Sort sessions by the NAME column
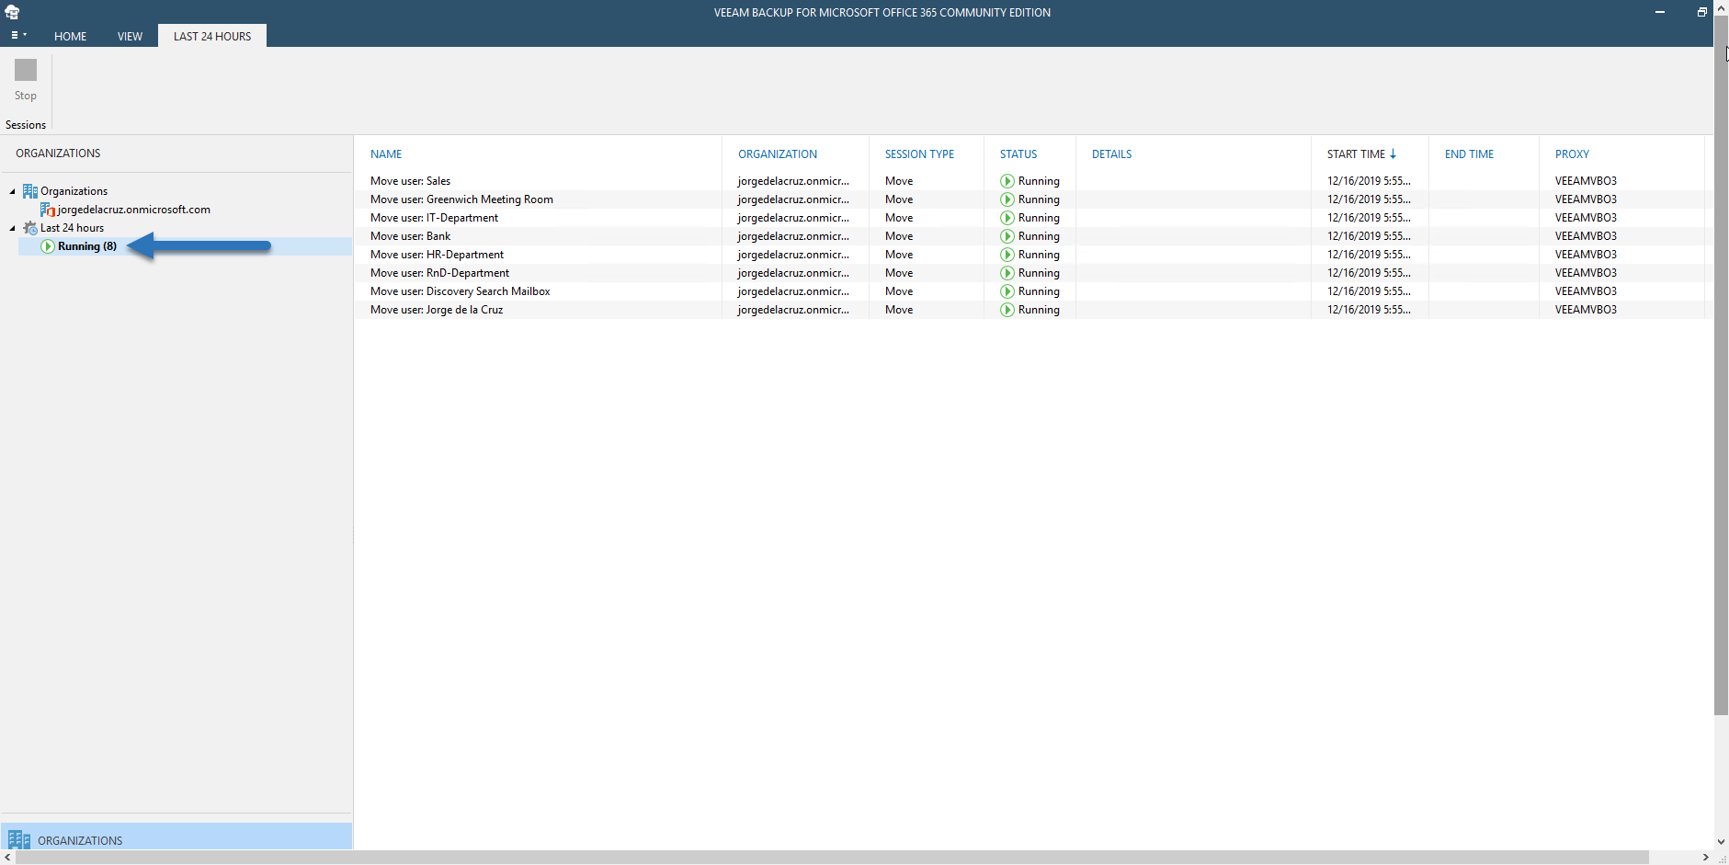 pos(386,154)
